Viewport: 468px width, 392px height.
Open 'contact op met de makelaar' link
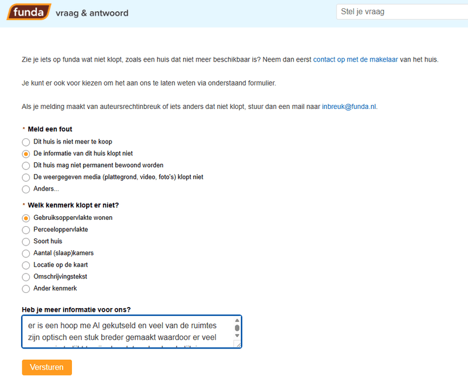click(x=367, y=60)
